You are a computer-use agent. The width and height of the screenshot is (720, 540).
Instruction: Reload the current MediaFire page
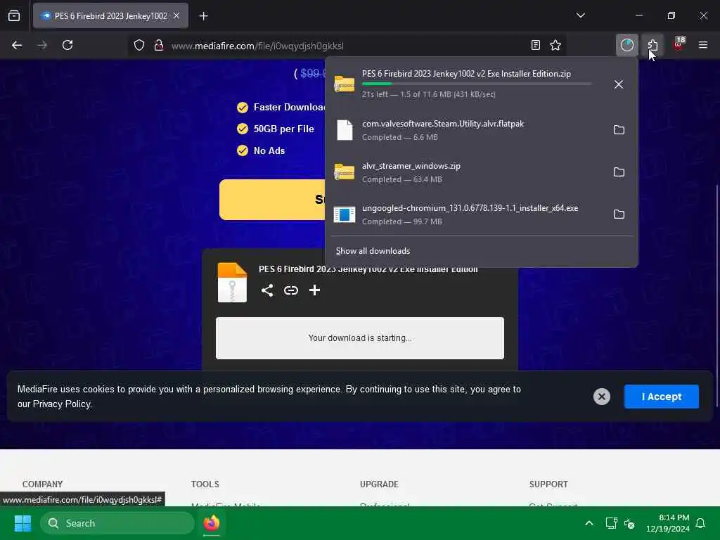67,45
